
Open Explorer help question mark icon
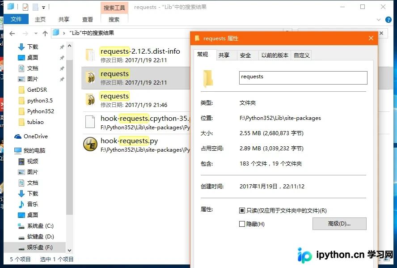388,20
